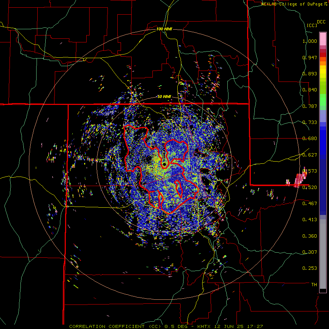Viewport: 329px width, 329px height.
Task: Select the 0.467 legend value
Action: pos(310,203)
